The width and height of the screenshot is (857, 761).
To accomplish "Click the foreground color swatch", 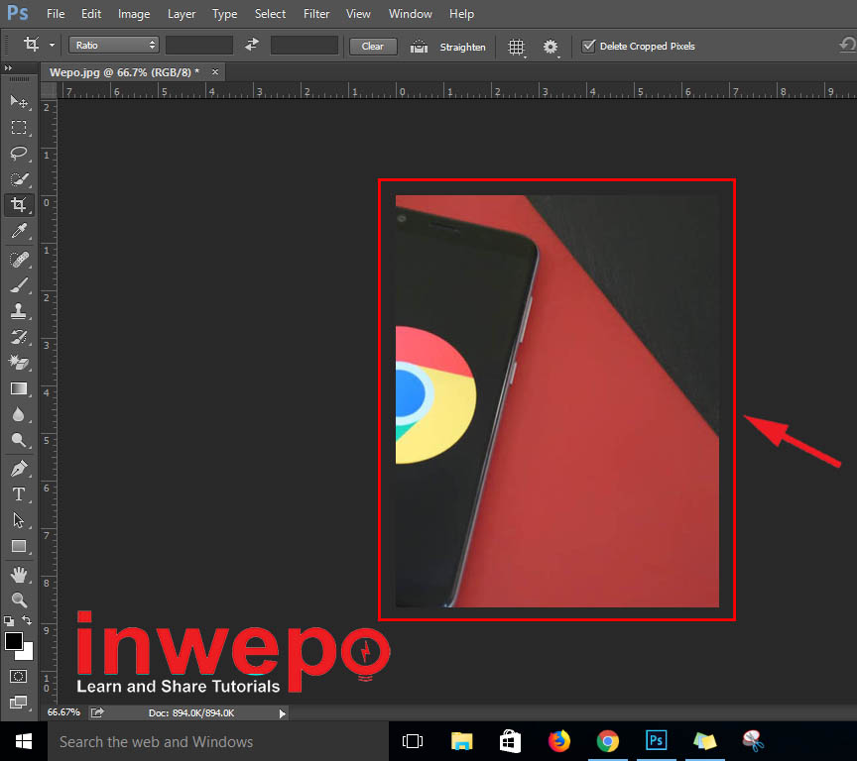I will 14,641.
